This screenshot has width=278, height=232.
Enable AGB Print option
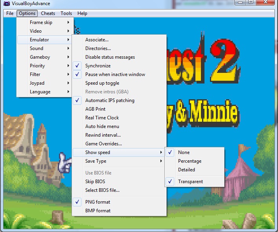point(119,109)
